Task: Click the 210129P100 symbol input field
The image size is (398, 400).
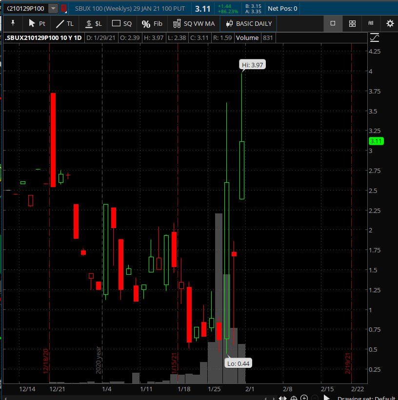Action: (26, 8)
